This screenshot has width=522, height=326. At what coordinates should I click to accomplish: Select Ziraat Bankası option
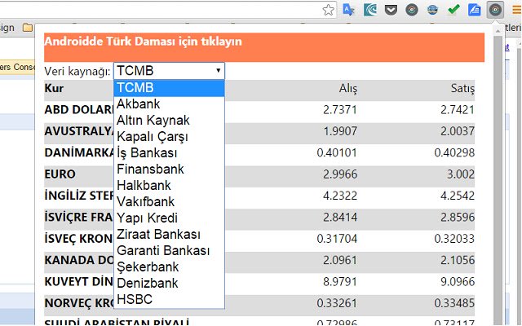[169, 235]
